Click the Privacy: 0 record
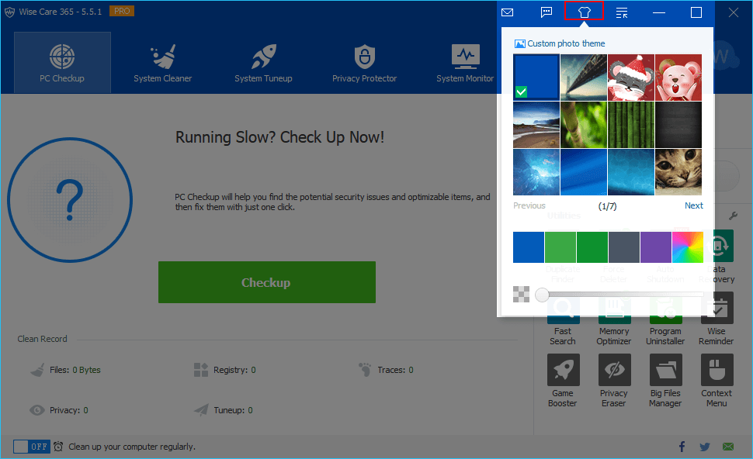753x459 pixels. (58, 410)
